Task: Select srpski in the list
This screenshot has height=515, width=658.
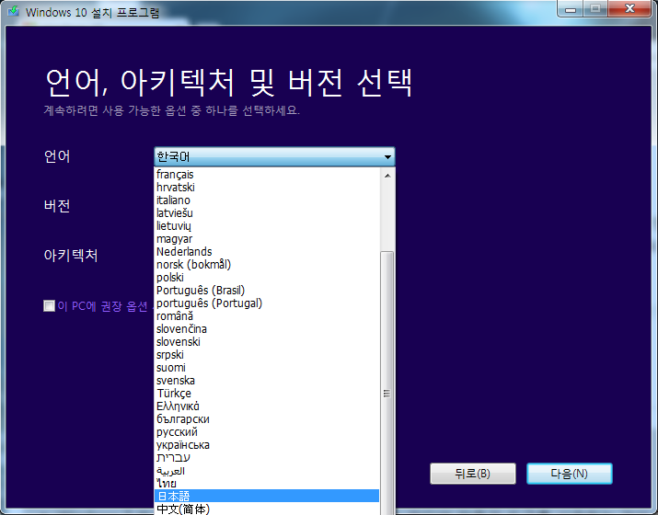Action: (267, 355)
